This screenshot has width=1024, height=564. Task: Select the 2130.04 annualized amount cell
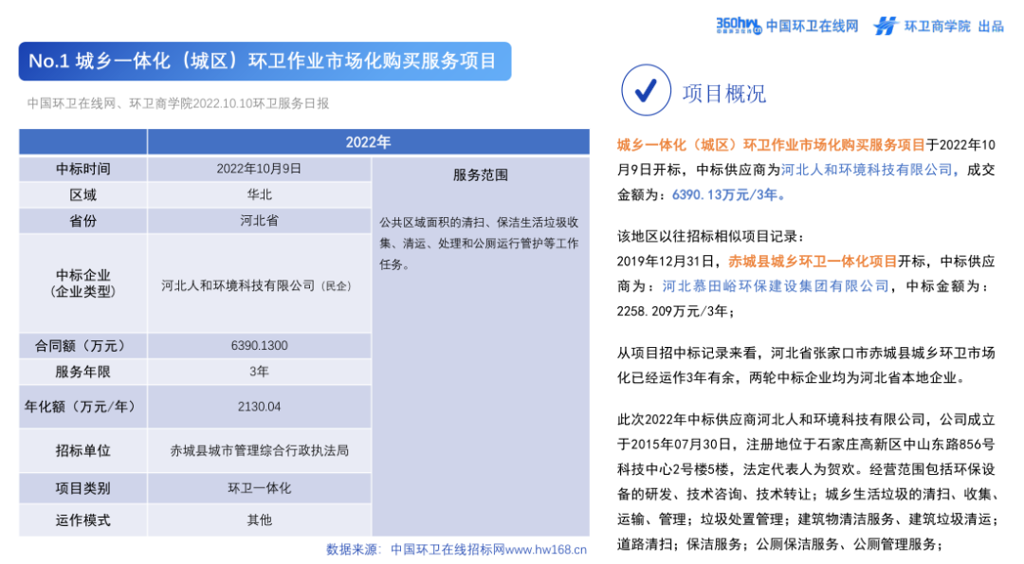[259, 407]
